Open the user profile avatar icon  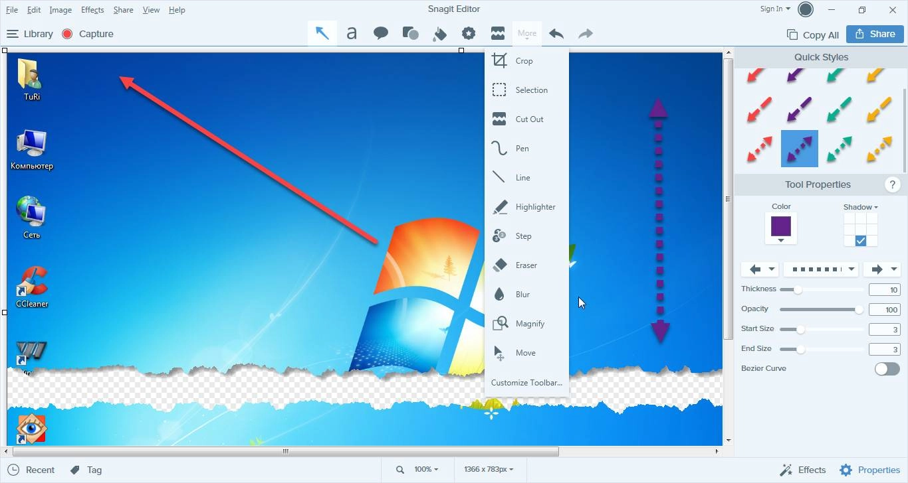tap(806, 9)
